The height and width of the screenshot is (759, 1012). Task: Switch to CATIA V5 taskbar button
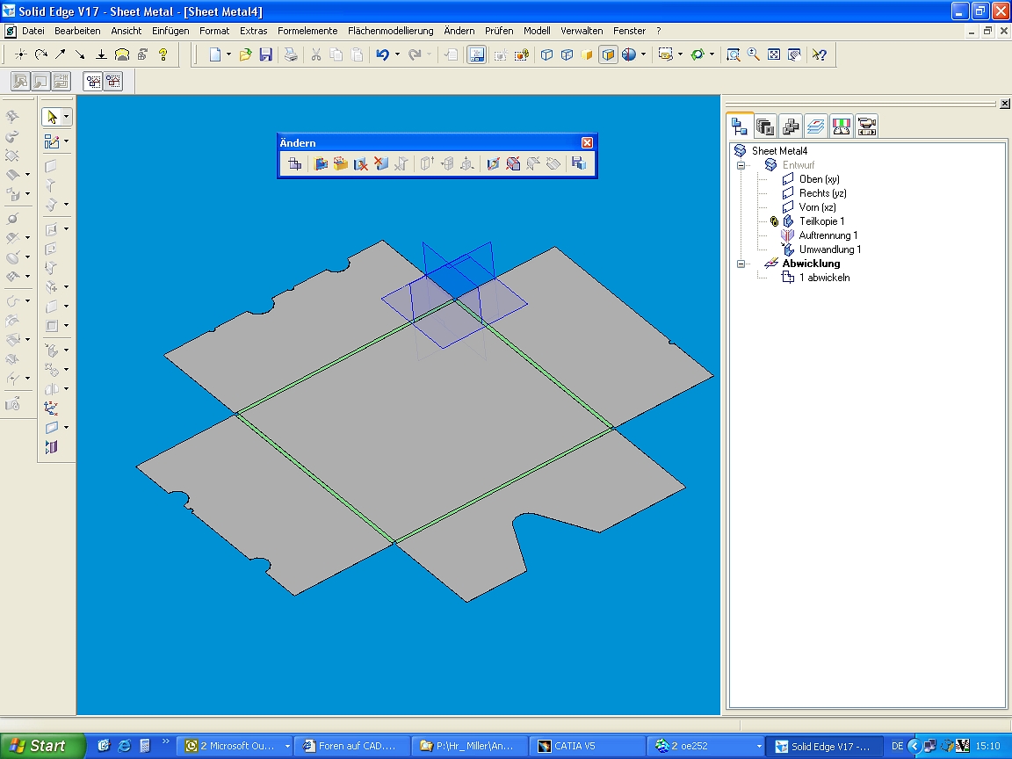coord(586,746)
